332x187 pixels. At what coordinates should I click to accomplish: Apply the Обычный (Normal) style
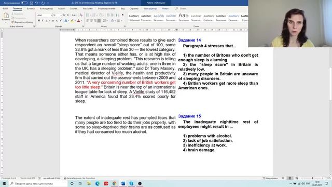click(134, 18)
